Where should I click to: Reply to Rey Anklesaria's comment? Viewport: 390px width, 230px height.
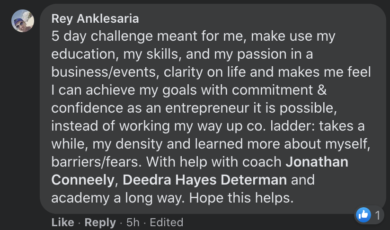click(100, 222)
